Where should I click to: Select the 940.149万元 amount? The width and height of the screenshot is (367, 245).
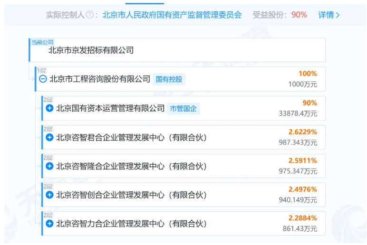[x=298, y=200]
